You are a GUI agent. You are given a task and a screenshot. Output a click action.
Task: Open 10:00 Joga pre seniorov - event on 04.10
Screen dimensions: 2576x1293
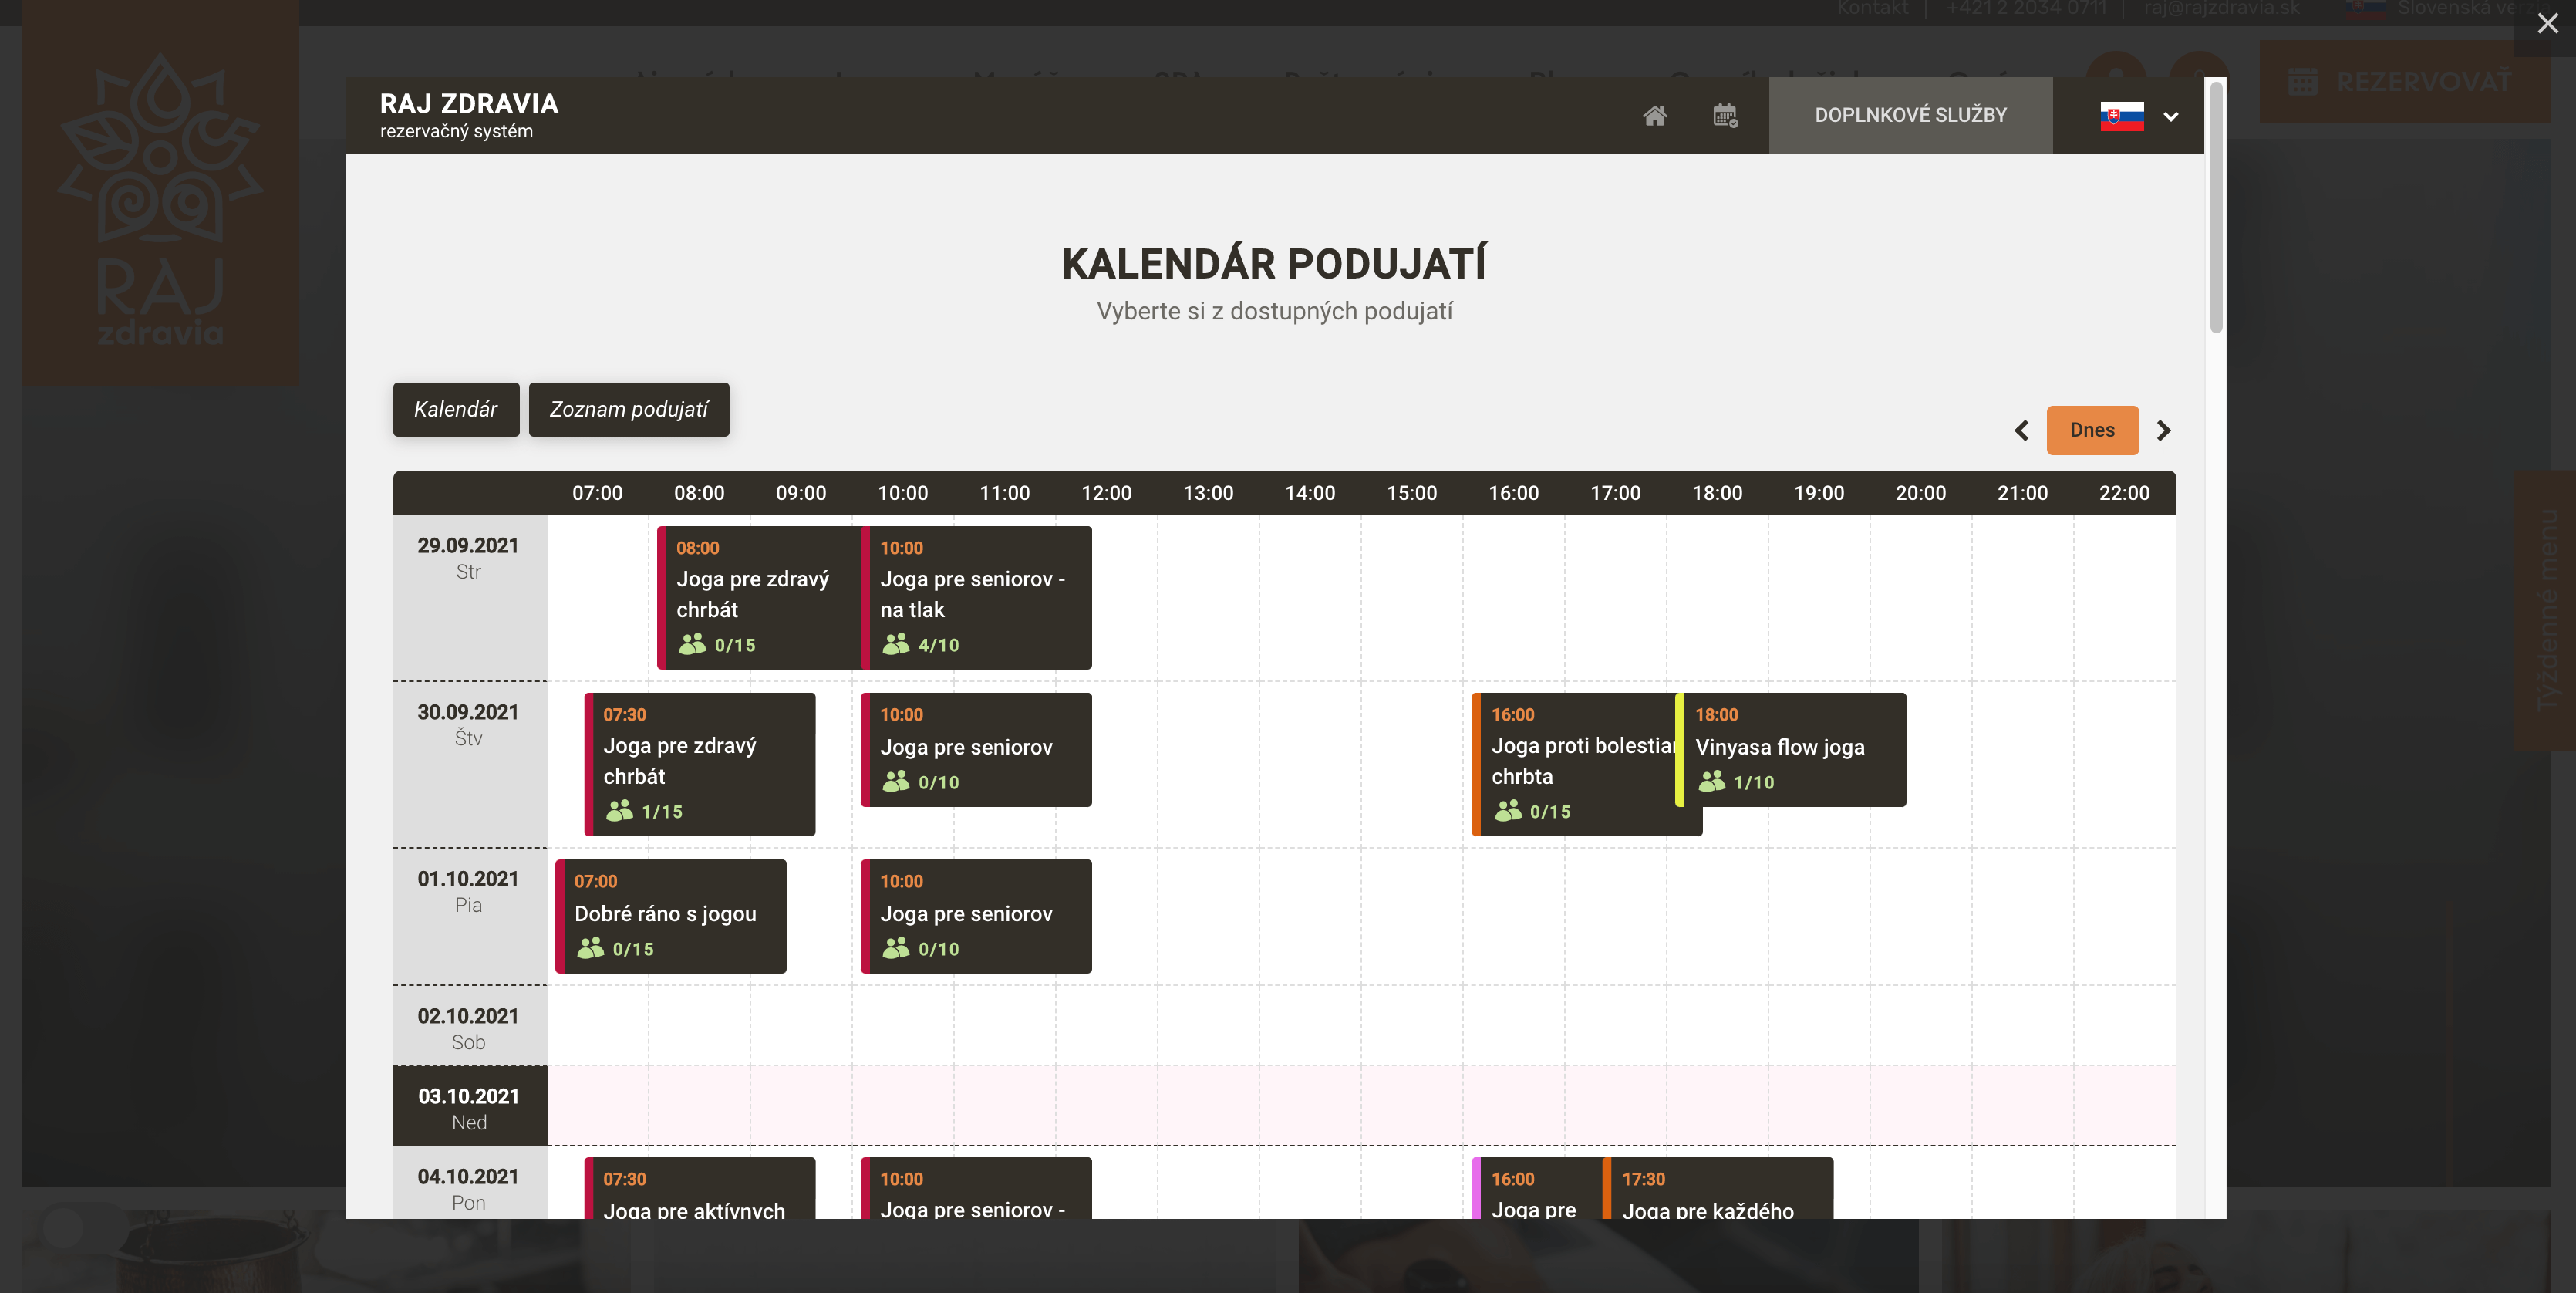click(x=976, y=1188)
